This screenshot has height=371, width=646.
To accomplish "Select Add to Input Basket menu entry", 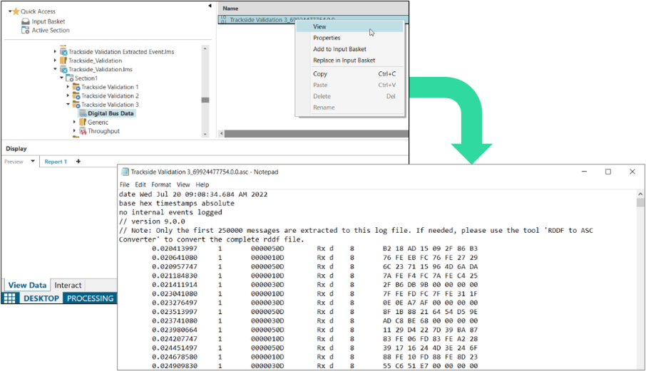I will coord(339,49).
